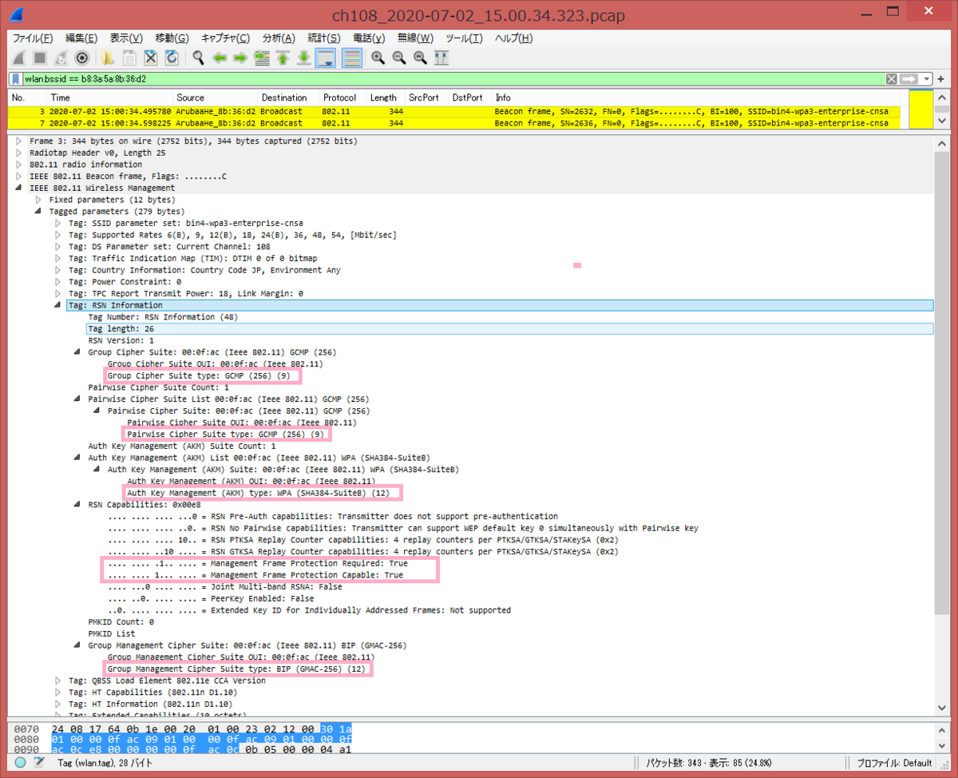Screen dimensions: 958x778
Task: Save this capture file icon
Action: pos(129,58)
